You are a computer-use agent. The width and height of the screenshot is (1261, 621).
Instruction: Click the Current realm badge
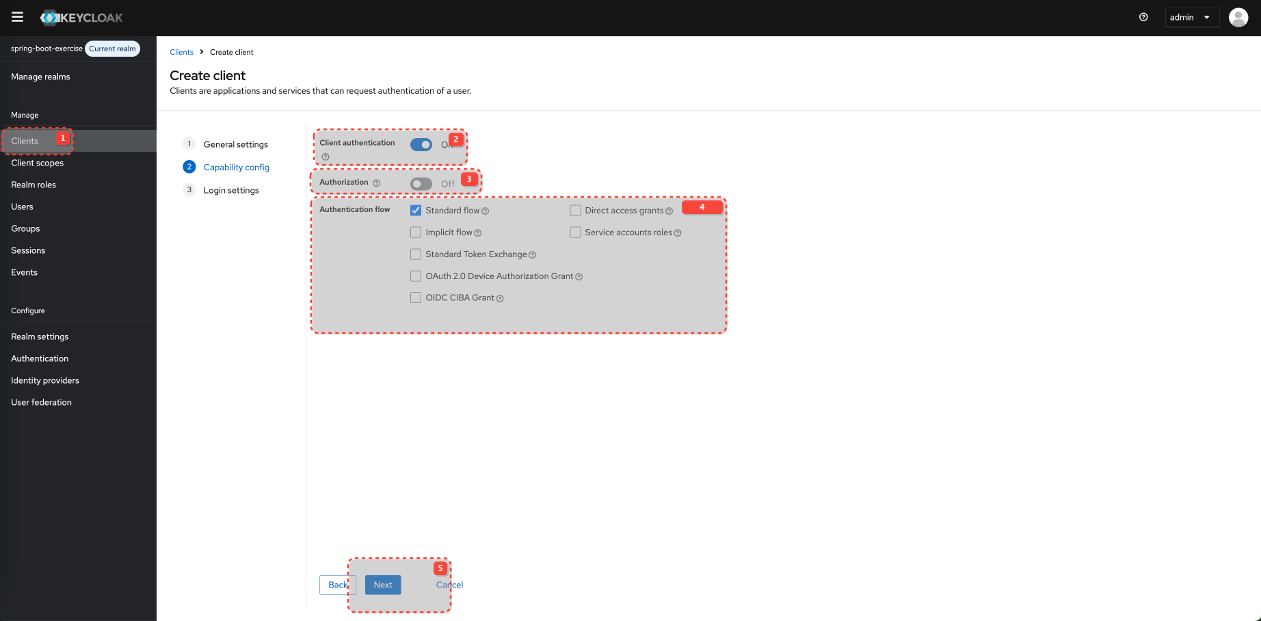tap(112, 49)
